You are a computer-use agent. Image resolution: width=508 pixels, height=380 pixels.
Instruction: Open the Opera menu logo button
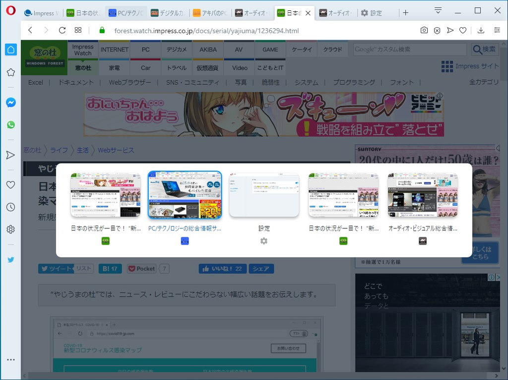11,10
